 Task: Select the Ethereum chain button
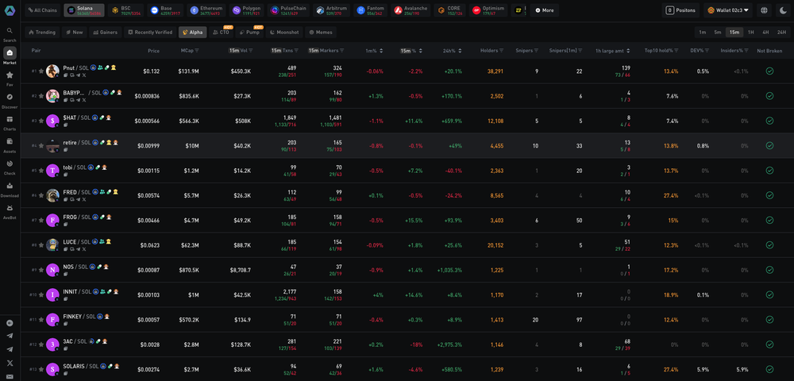coord(206,10)
